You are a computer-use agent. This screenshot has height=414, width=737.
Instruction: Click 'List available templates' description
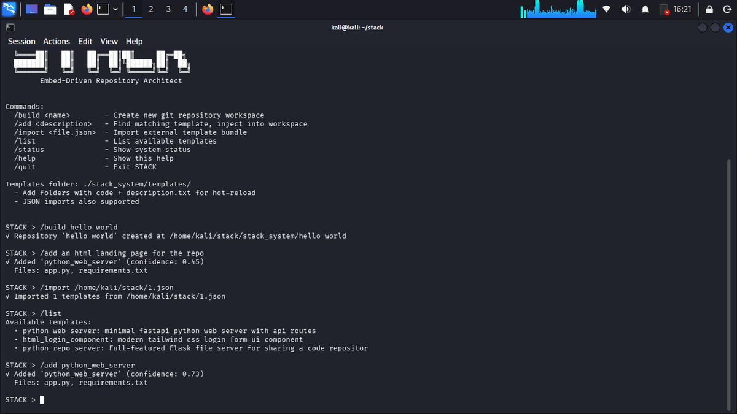[165, 140]
